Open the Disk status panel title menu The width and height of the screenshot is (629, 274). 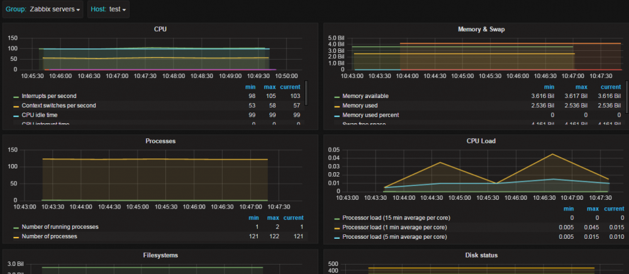pos(481,255)
